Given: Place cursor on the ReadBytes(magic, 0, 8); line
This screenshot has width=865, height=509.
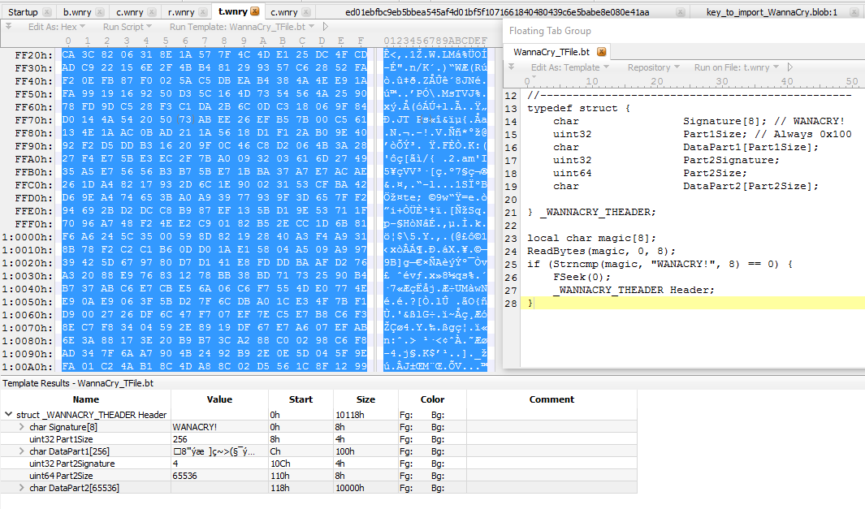Looking at the screenshot, I should tap(601, 251).
